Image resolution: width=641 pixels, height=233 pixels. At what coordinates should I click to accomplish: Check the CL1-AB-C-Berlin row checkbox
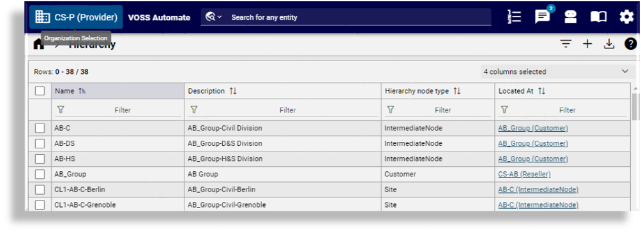point(40,190)
